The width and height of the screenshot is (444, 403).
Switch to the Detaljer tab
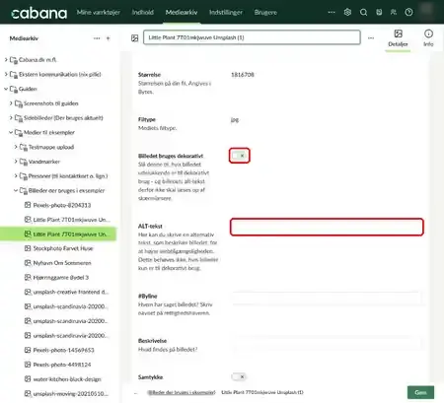[398, 38]
